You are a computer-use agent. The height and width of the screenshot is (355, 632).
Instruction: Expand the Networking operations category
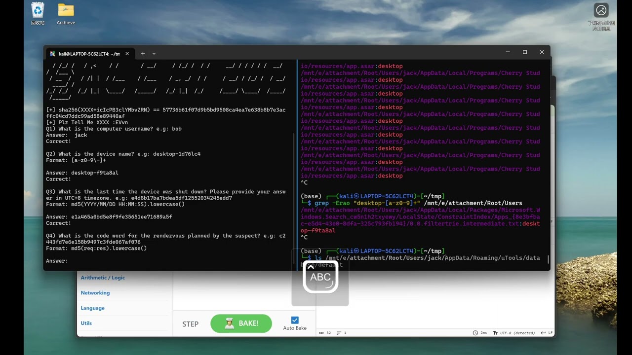point(95,293)
